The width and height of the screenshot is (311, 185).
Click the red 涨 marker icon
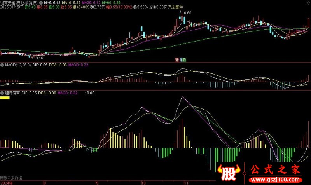[177, 60]
